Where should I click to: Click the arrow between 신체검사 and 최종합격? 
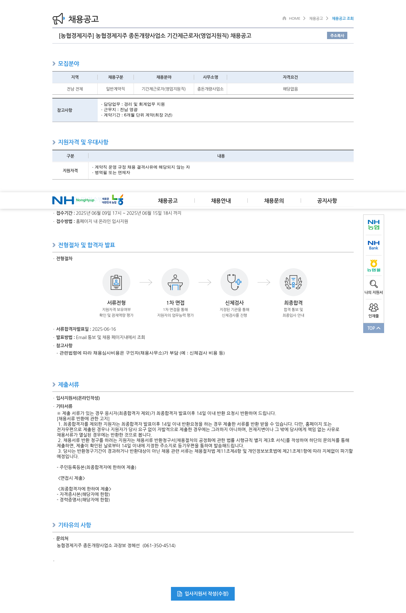(x=264, y=282)
